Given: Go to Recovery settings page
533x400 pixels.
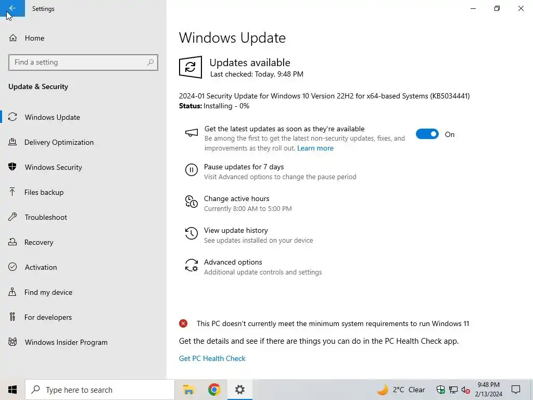Looking at the screenshot, I should (x=83, y=242).
